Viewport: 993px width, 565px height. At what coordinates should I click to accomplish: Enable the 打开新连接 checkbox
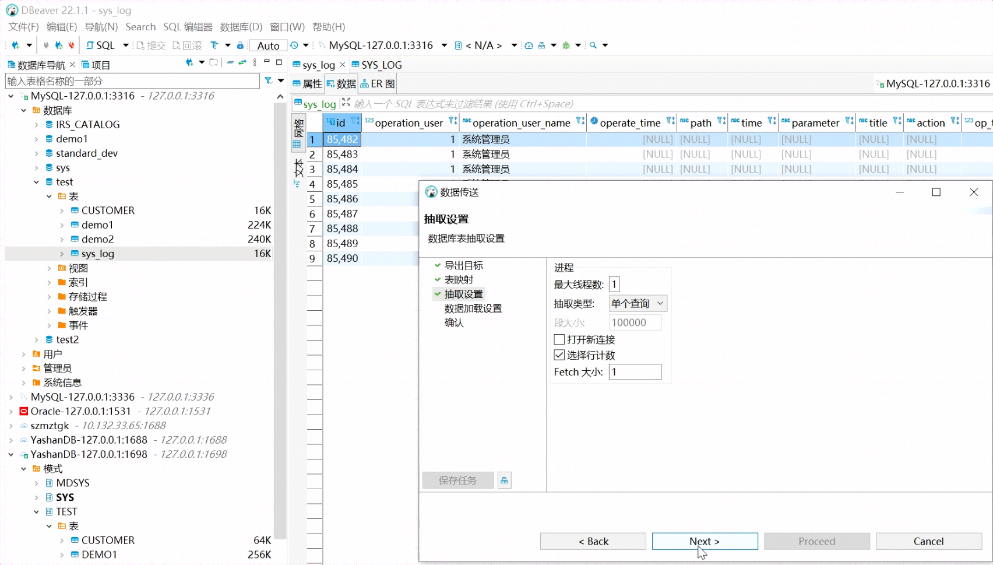559,339
